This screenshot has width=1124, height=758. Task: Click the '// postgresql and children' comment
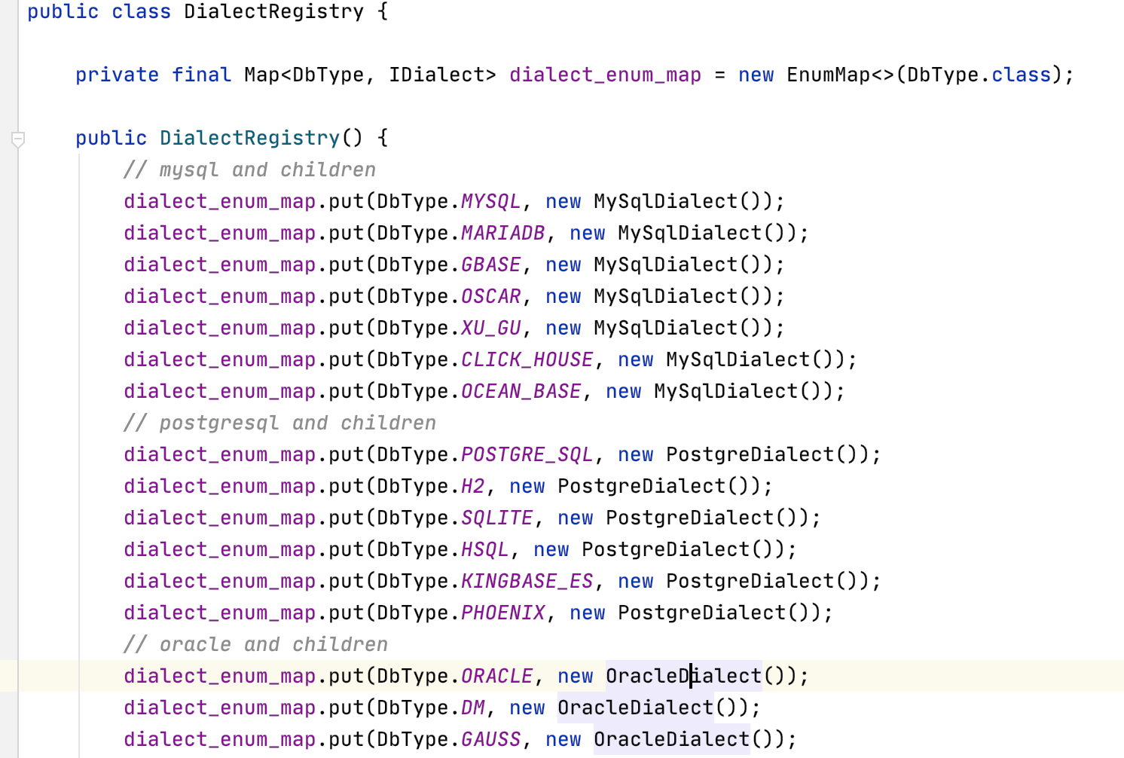[x=279, y=423]
